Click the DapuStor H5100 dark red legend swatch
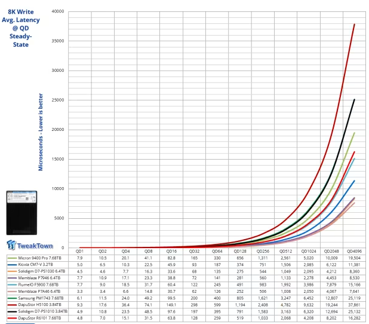This screenshot has height=324, width=369. pos(12,305)
